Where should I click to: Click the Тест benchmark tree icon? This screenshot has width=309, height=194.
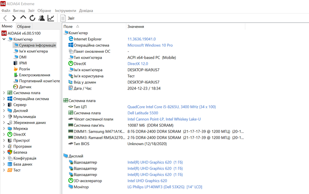point(10,170)
